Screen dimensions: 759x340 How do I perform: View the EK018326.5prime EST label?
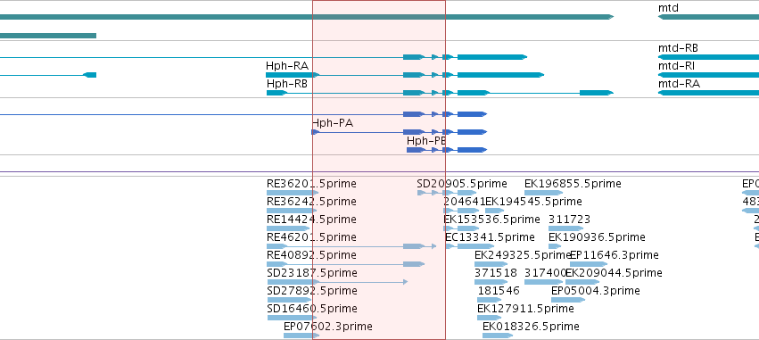[x=531, y=327]
